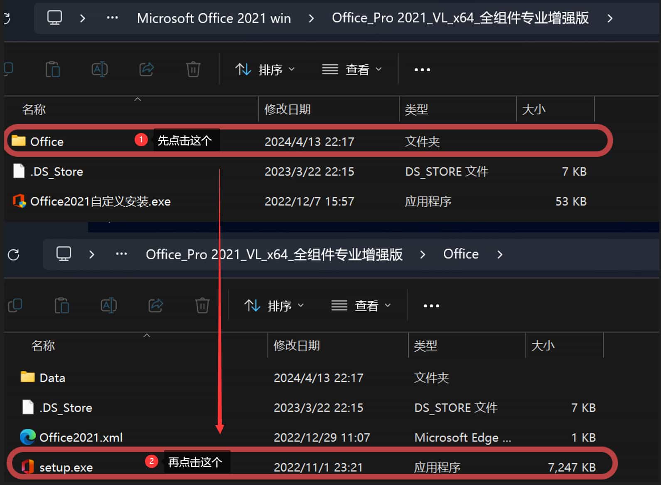This screenshot has height=485, width=661.
Task: Click the This PC monitor icon in the upper window address bar
Action: [54, 18]
